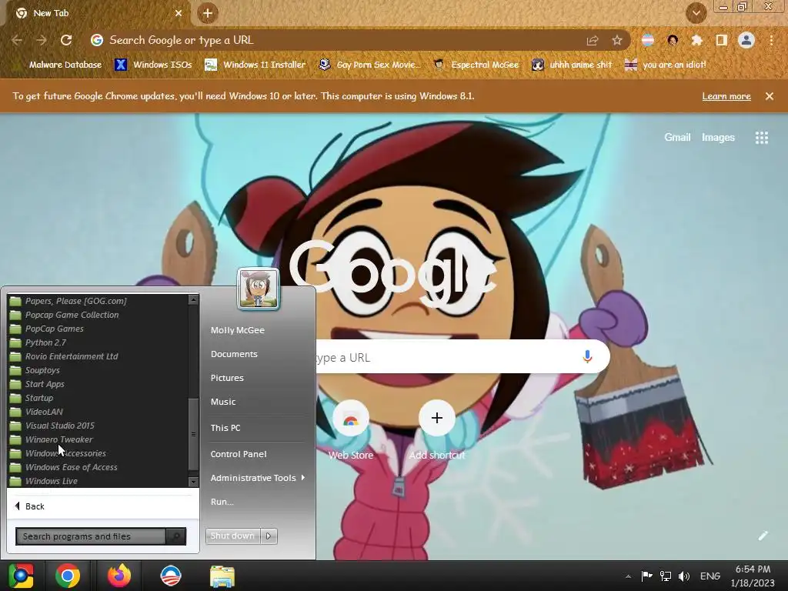Open a new tab with the plus button
Image resolution: width=788 pixels, height=591 pixels.
click(x=208, y=14)
